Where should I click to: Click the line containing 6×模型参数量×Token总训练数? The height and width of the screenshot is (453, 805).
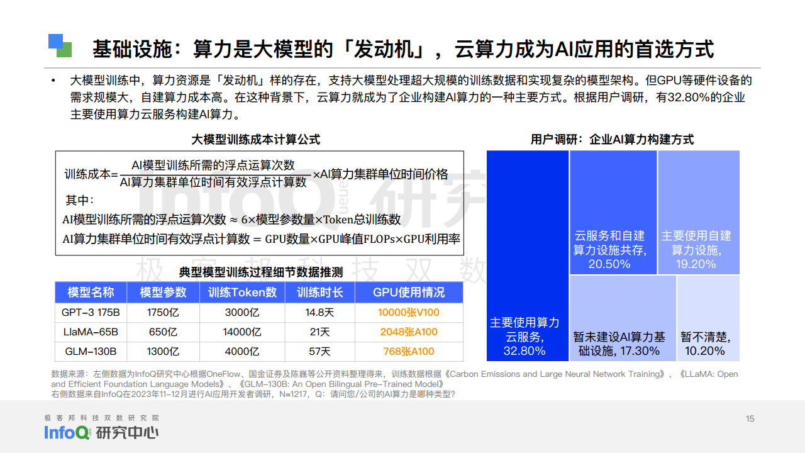click(x=231, y=220)
